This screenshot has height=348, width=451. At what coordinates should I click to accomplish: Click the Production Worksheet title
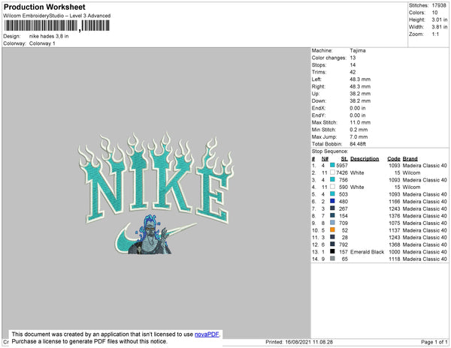(44, 7)
